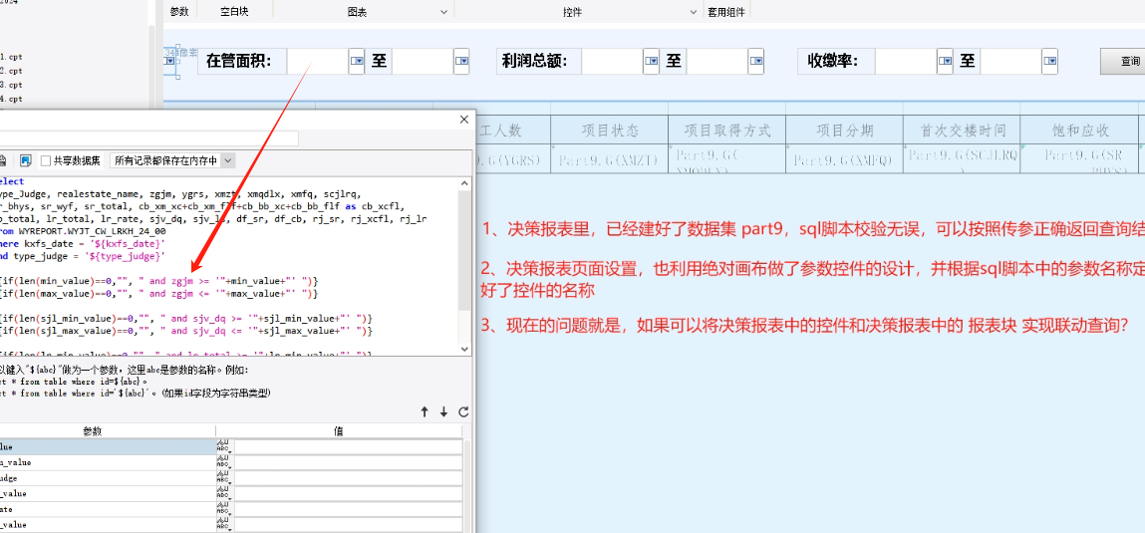Click value type icon in udge row
Viewport: 1145px width, 533px height.
[x=223, y=478]
